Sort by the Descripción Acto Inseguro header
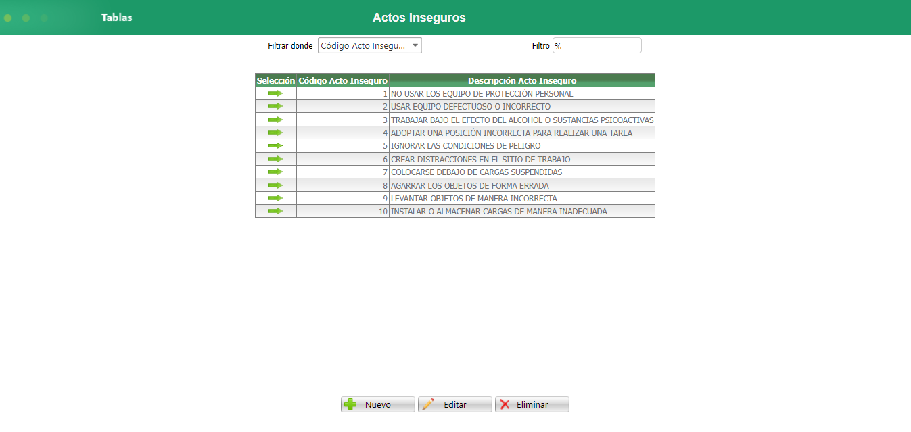 [x=521, y=80]
